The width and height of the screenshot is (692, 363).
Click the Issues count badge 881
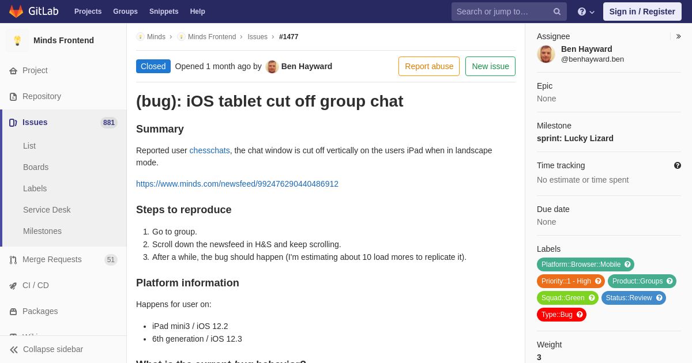coord(109,123)
